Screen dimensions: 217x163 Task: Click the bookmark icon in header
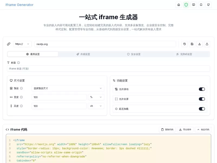[x=201, y=5]
